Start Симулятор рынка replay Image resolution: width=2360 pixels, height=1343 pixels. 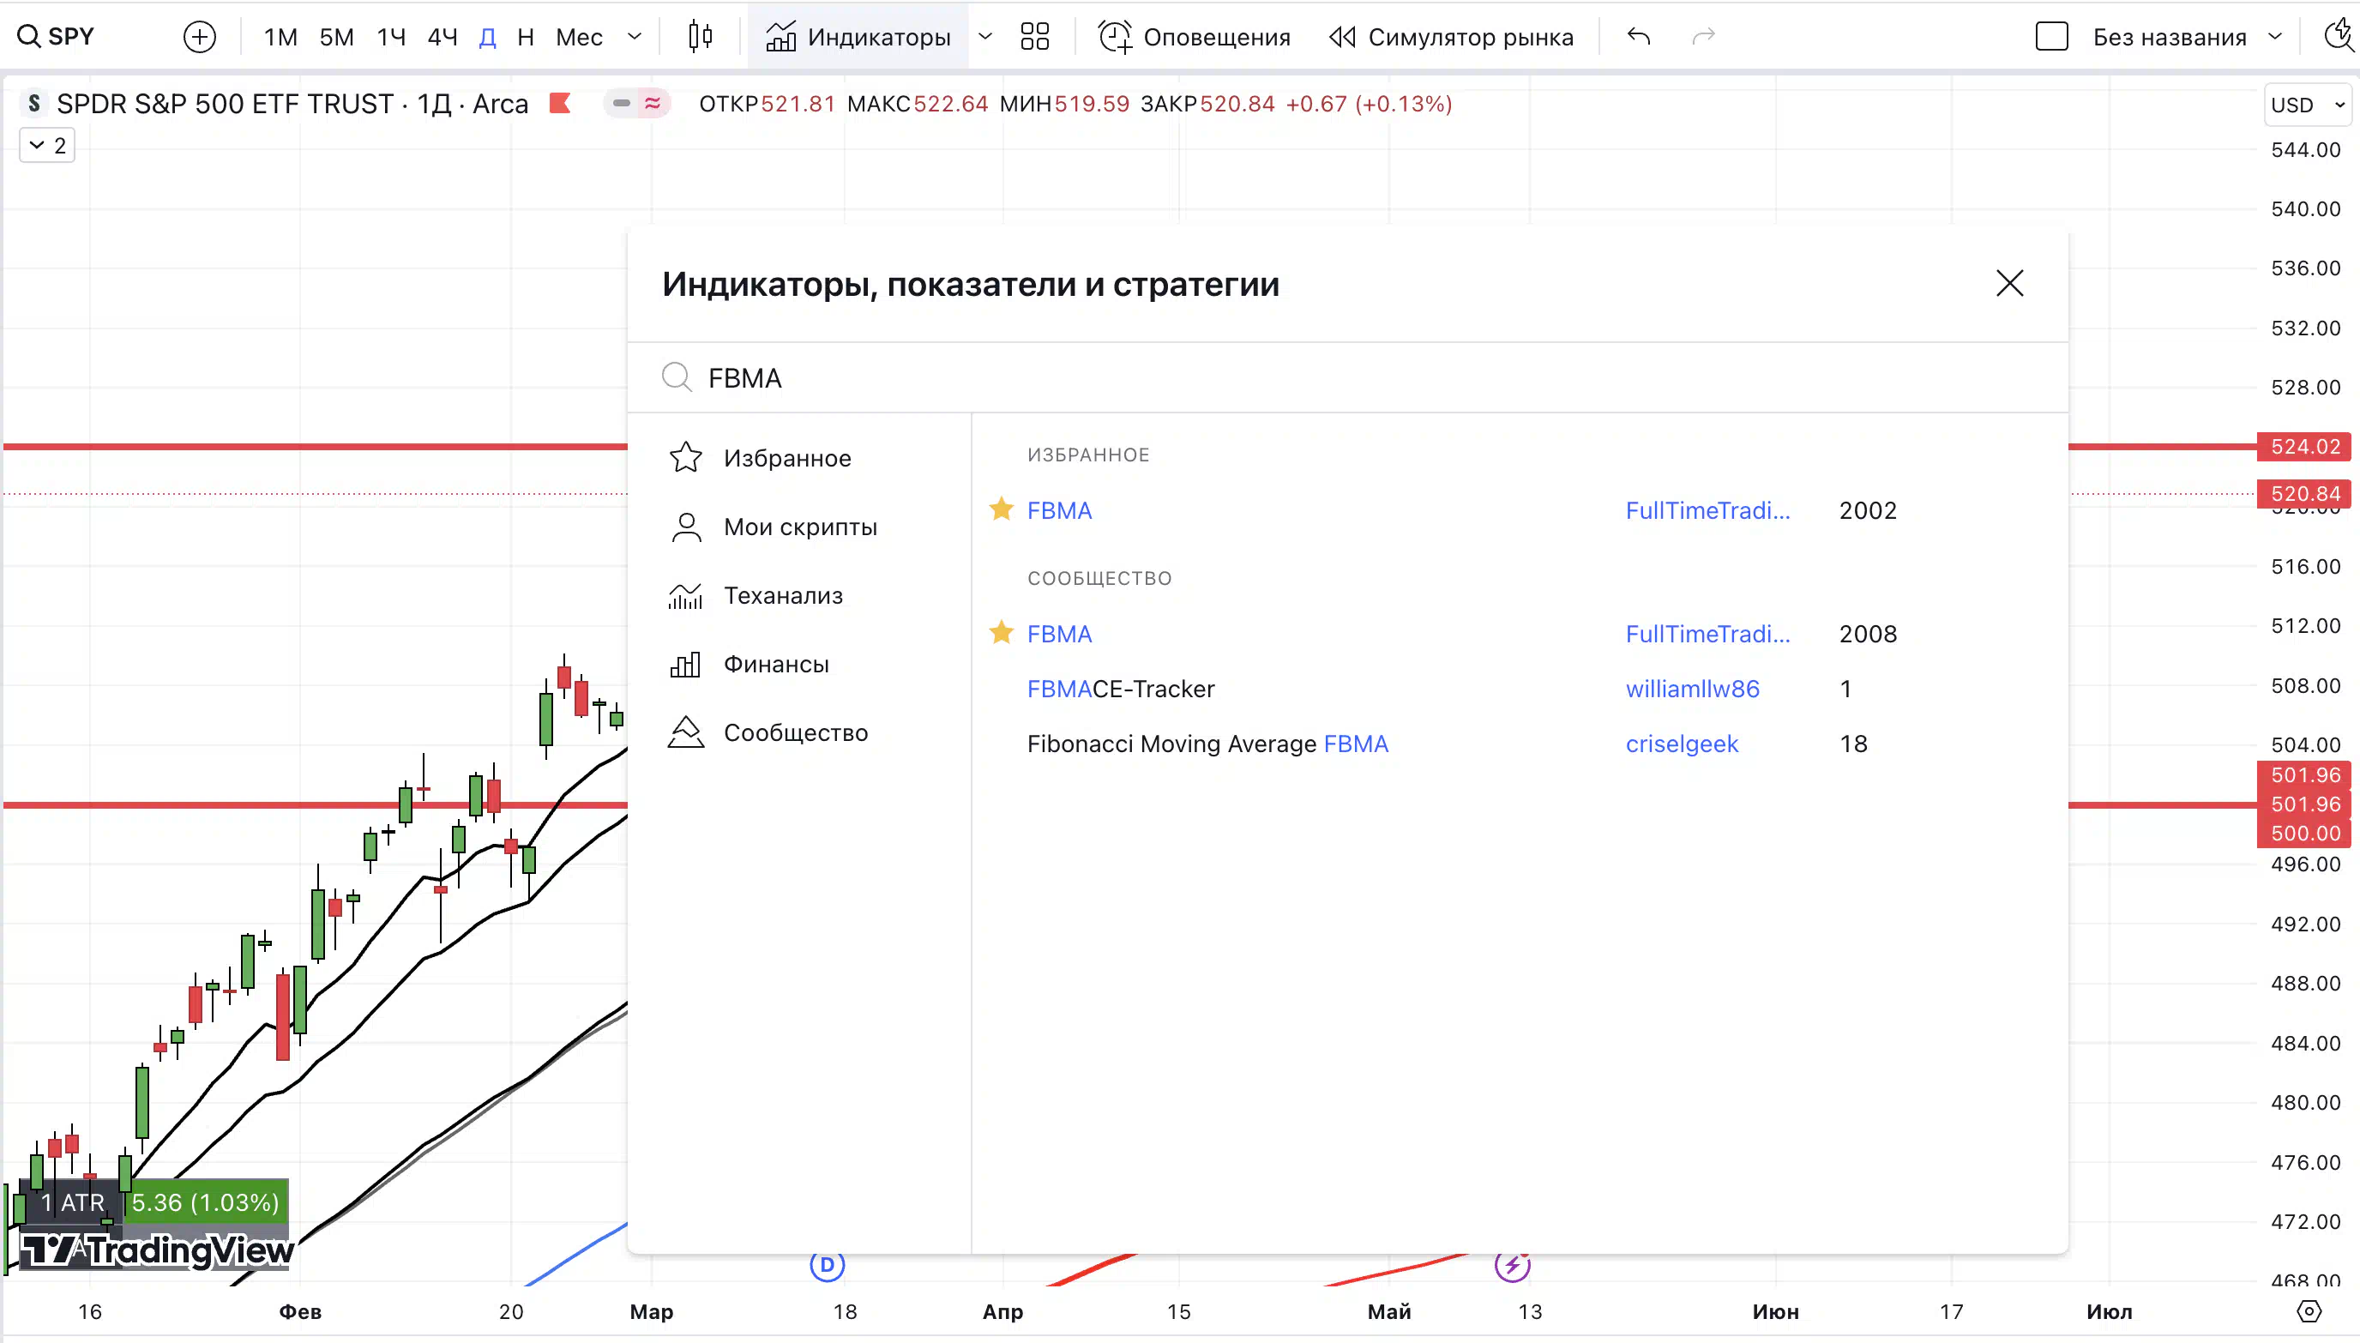coord(1451,37)
